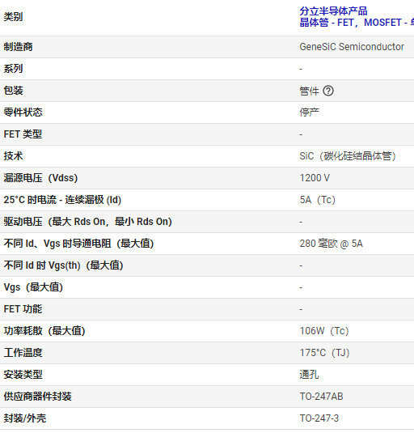Click the SiC（碳化硅结晶体管）technology value
The height and width of the screenshot is (433, 414).
[348, 156]
